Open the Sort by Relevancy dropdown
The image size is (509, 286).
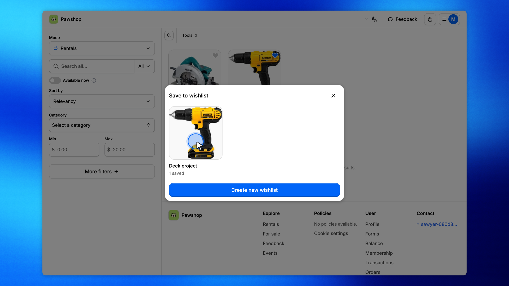[x=102, y=101]
